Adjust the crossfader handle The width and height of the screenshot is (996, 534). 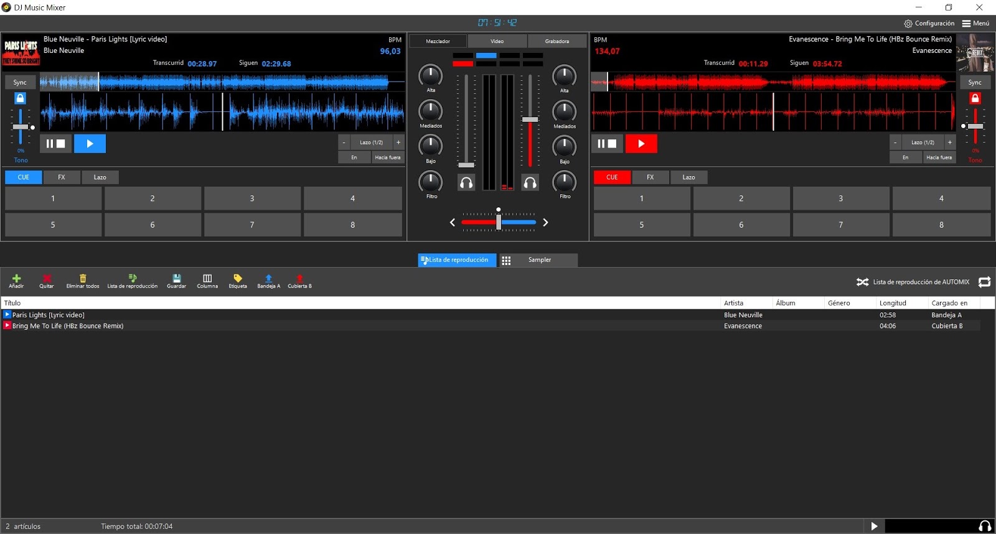pos(499,222)
